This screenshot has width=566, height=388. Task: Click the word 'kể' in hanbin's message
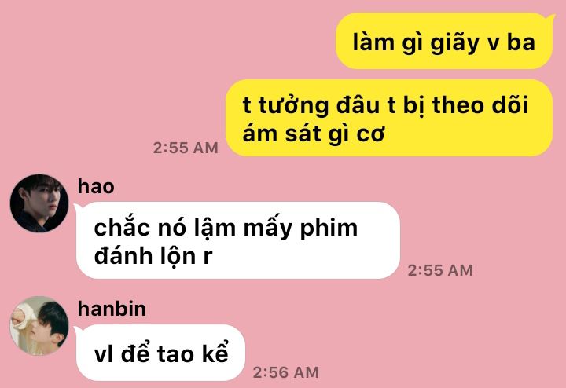pos(215,352)
